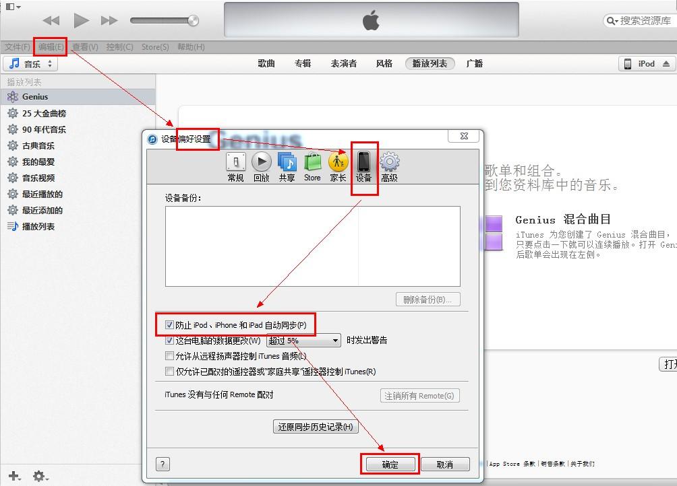Click the 关于我们 link
This screenshot has height=486, width=677.
pos(583,464)
